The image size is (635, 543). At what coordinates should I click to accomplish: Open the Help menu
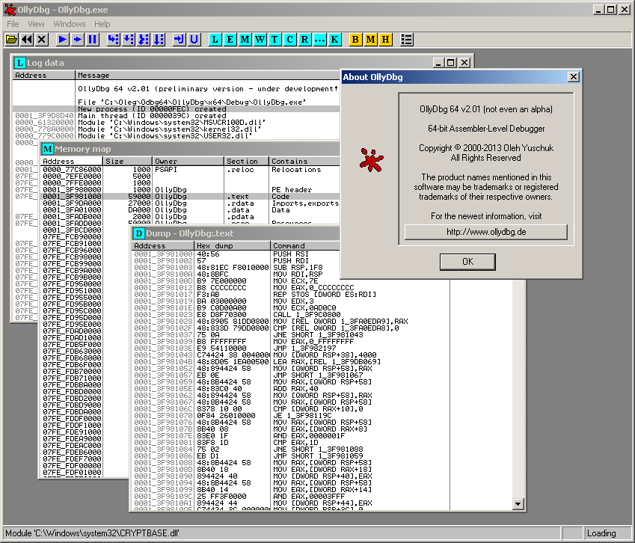(102, 24)
